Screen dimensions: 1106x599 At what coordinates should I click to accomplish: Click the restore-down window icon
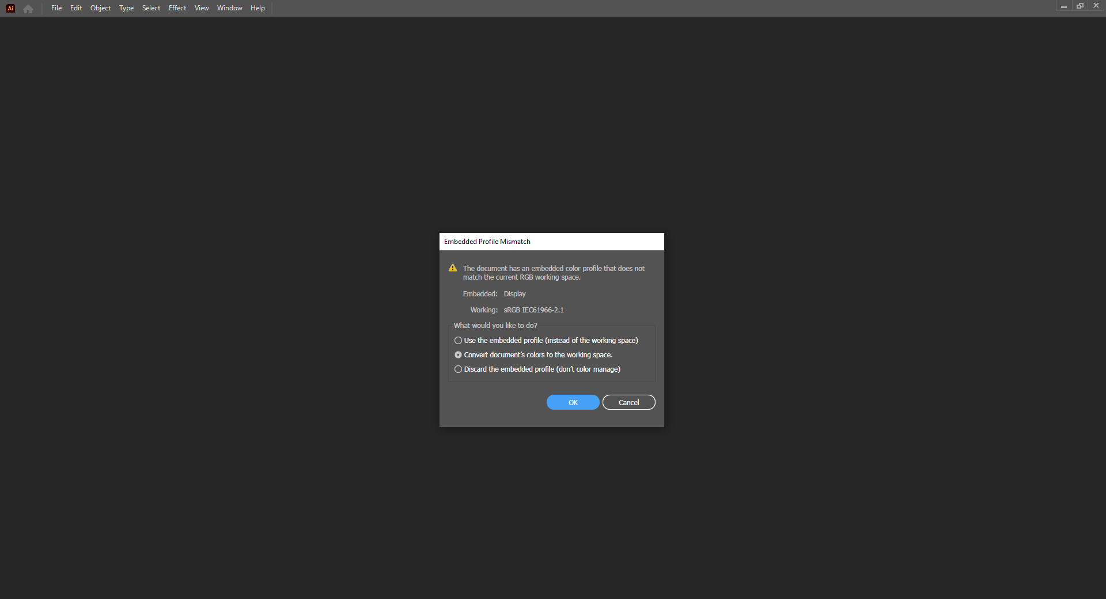tap(1080, 6)
